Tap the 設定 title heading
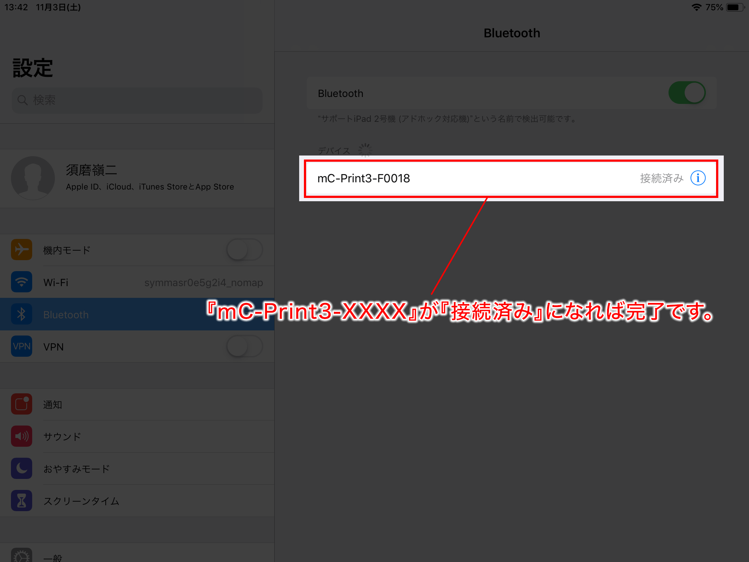Image resolution: width=749 pixels, height=562 pixels. click(x=33, y=68)
